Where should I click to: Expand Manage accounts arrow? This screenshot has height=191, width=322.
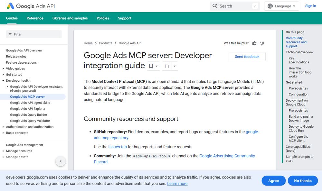click(x=3, y=151)
